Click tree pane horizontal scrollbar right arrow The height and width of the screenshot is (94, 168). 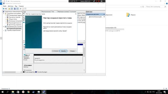click(x=21, y=72)
